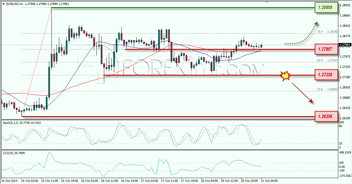Click the 15 Oct 11:00 time label
Viewport: 352px width, 184px height.
click(x=50, y=181)
